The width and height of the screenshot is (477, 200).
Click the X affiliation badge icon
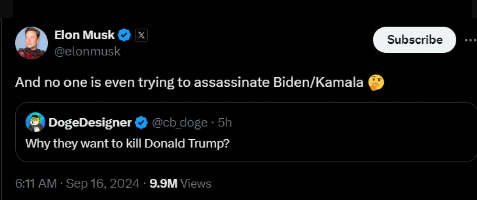(141, 35)
